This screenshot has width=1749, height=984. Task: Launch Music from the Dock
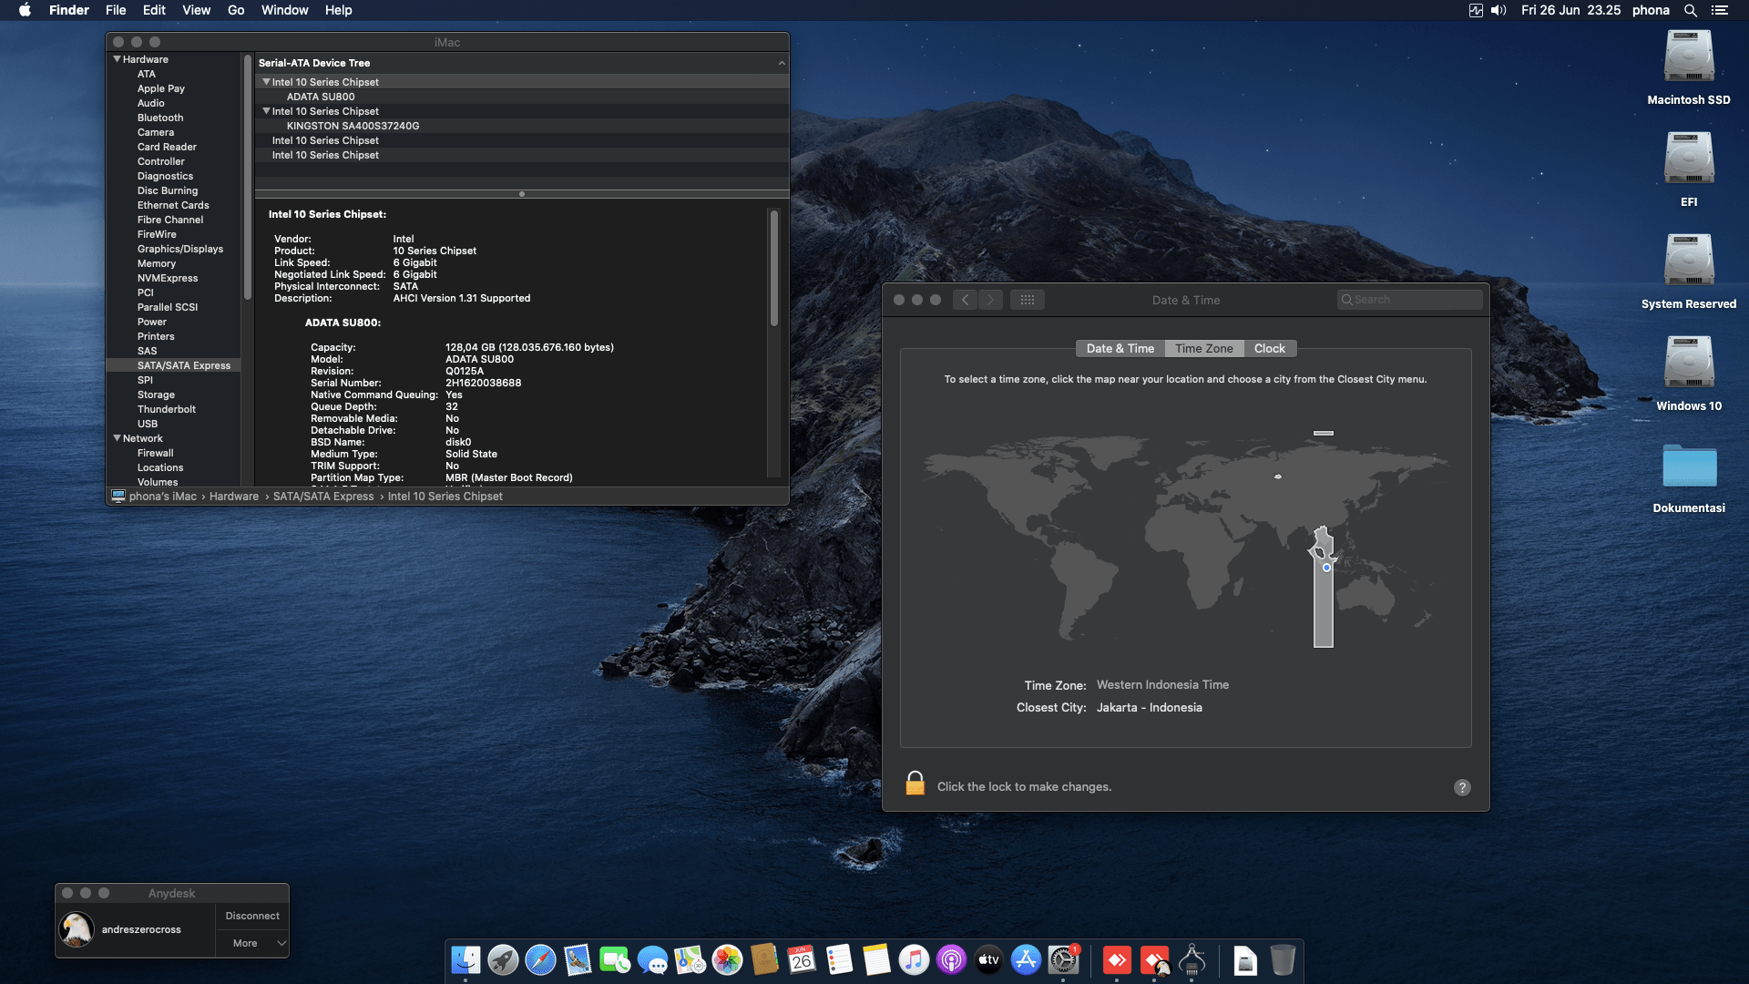(914, 960)
